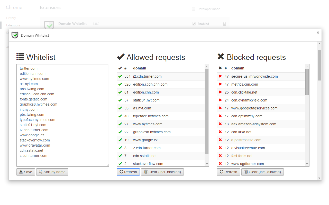329x205 pixels.
Task: Click the green checkmark beside i2.cdn.turner.com
Action: pyautogui.click(x=121, y=76)
